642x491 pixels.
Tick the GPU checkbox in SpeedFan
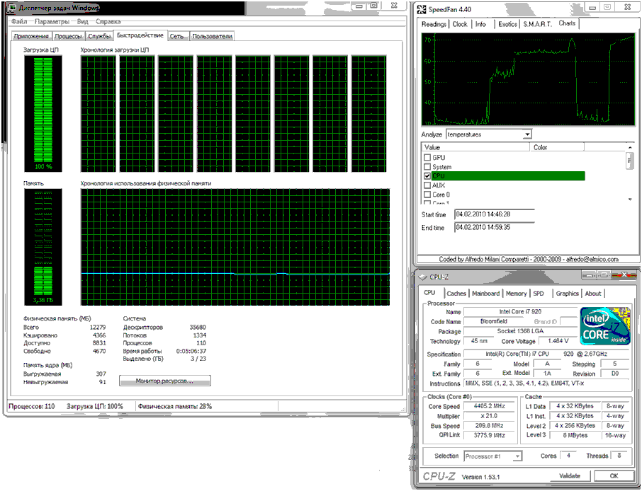tap(427, 157)
